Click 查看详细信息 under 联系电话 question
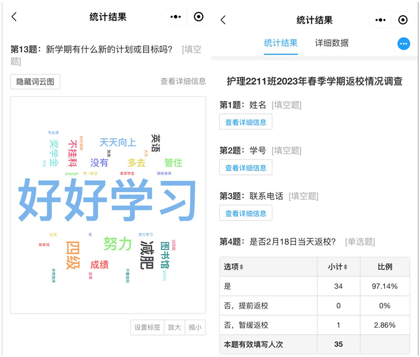Viewport: 420px width, 357px height. pos(246,213)
